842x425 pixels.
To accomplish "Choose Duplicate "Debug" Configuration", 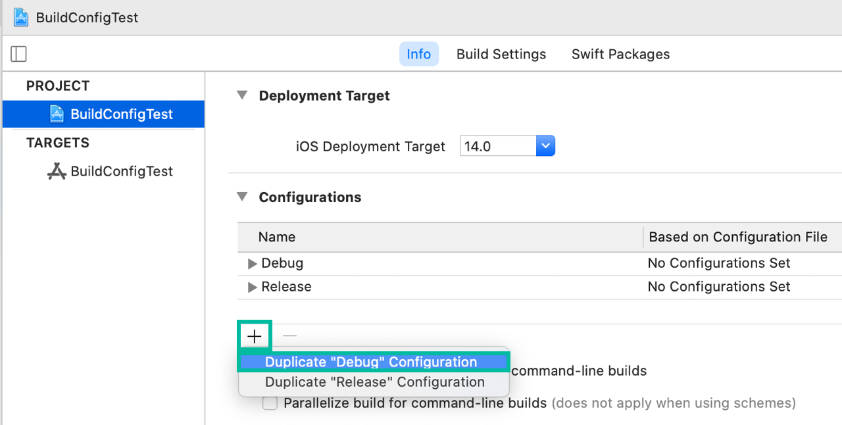I will point(371,362).
